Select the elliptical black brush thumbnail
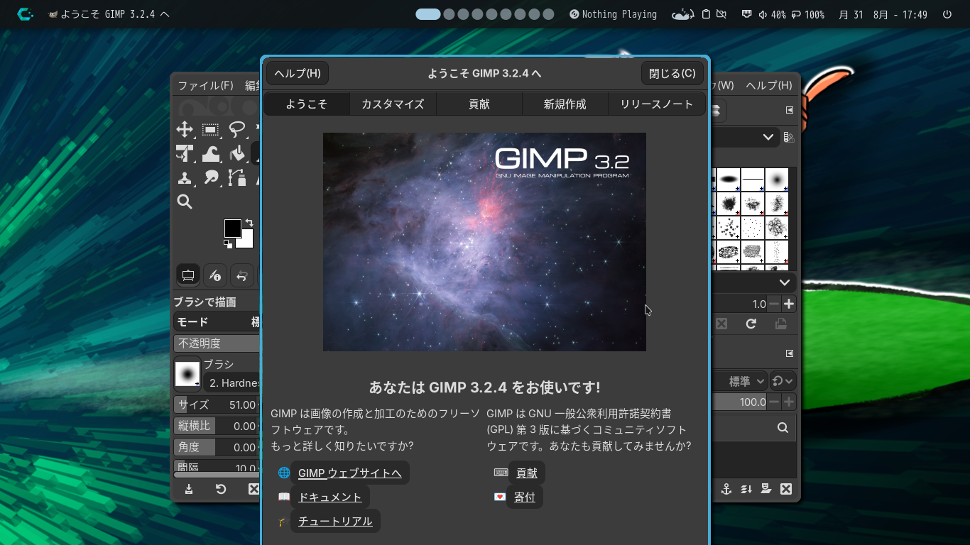This screenshot has width=970, height=545. click(729, 180)
